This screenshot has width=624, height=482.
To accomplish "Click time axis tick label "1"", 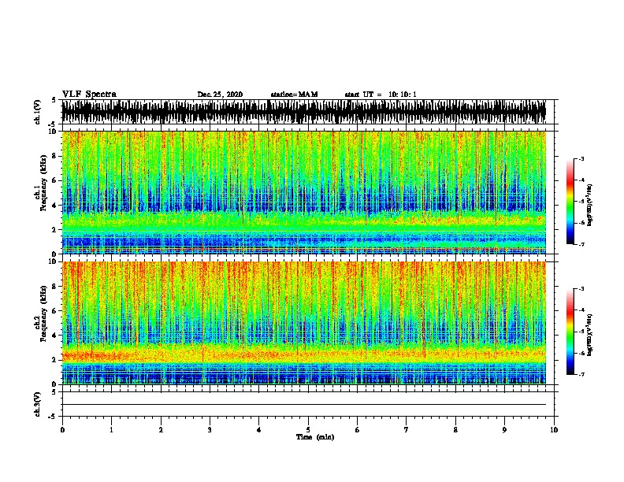I will tap(111, 430).
